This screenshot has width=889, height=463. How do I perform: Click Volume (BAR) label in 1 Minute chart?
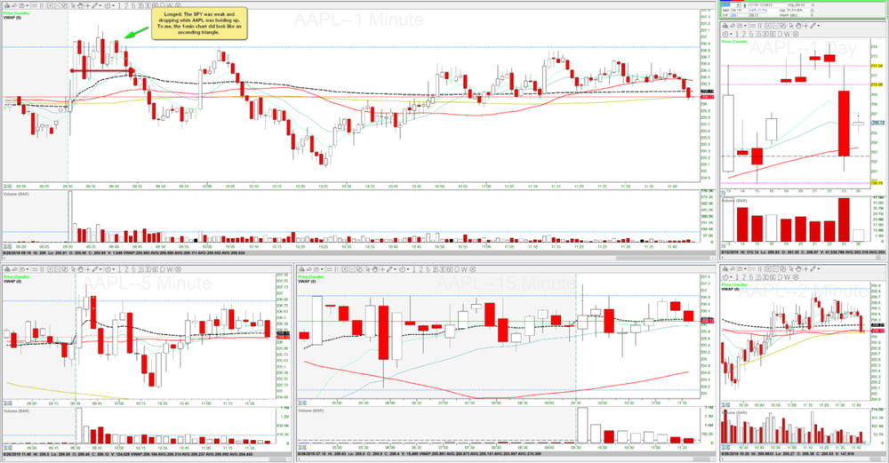16,195
